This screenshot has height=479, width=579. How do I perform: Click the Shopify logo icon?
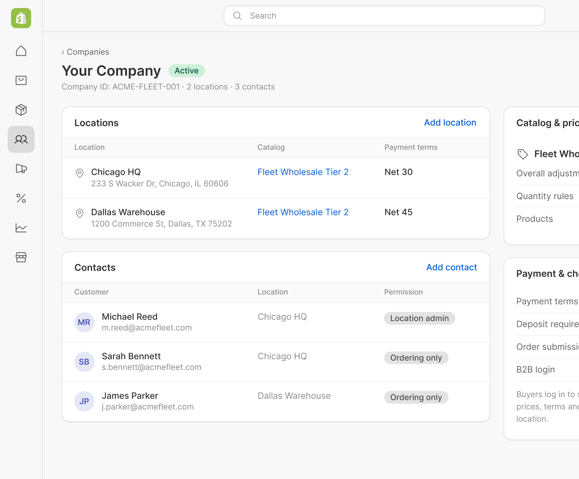click(21, 18)
